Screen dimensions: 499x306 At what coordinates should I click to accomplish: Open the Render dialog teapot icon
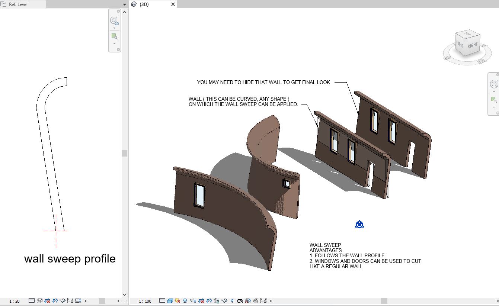pyautogui.click(x=193, y=301)
